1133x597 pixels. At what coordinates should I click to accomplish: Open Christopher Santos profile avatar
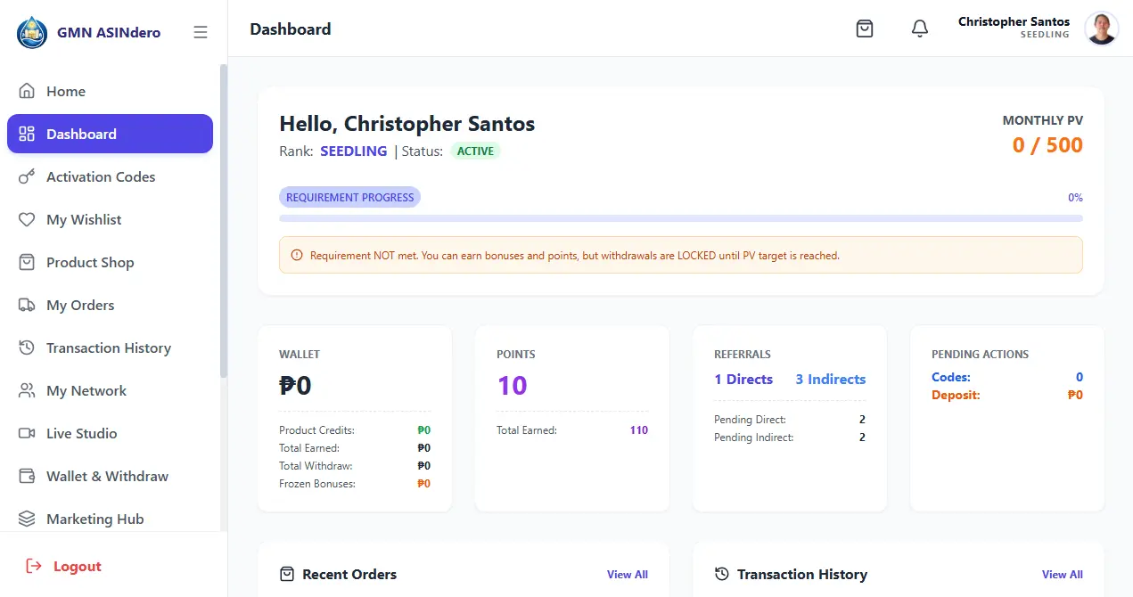click(1101, 29)
